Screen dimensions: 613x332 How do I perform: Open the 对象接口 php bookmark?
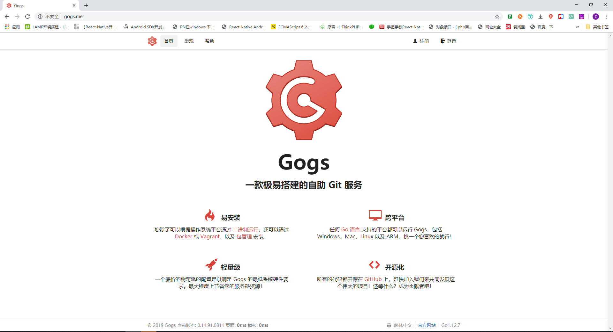[450, 27]
